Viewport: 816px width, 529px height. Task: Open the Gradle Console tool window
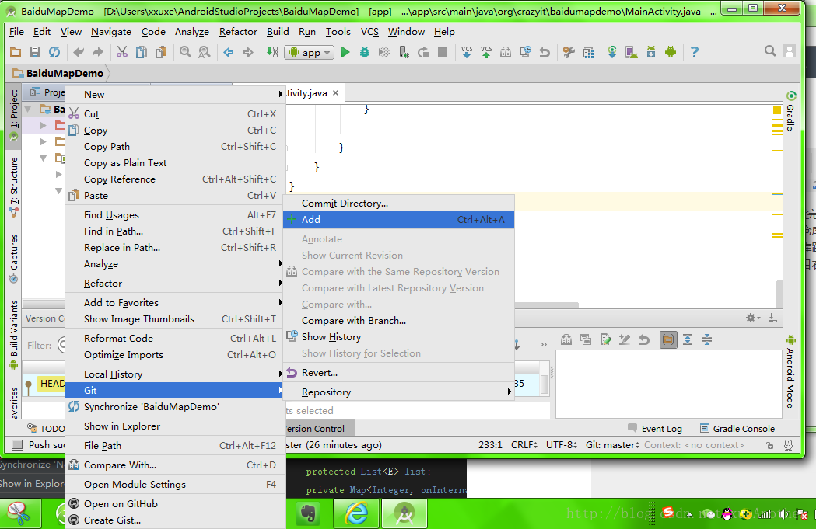click(737, 429)
